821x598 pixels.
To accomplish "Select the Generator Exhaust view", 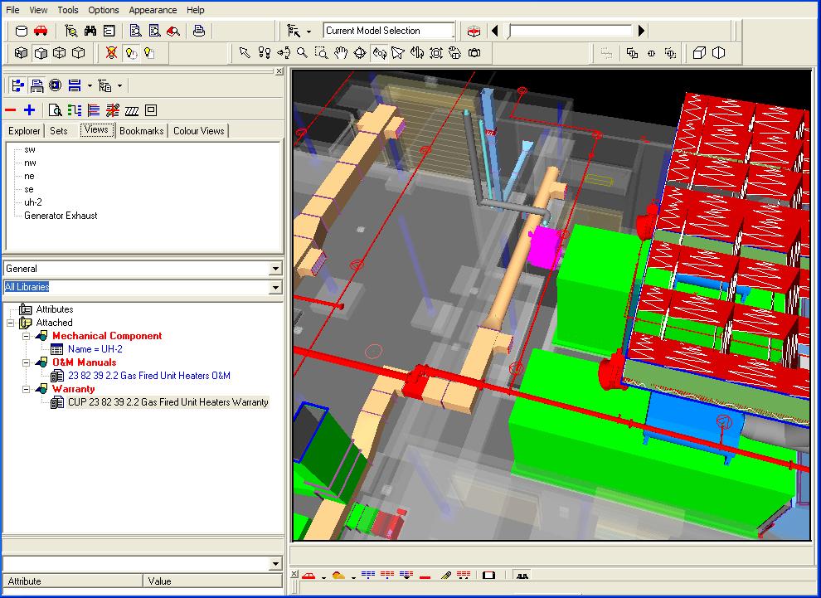I will [61, 216].
